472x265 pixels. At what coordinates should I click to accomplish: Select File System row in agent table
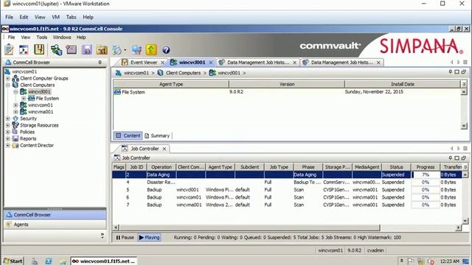286,92
